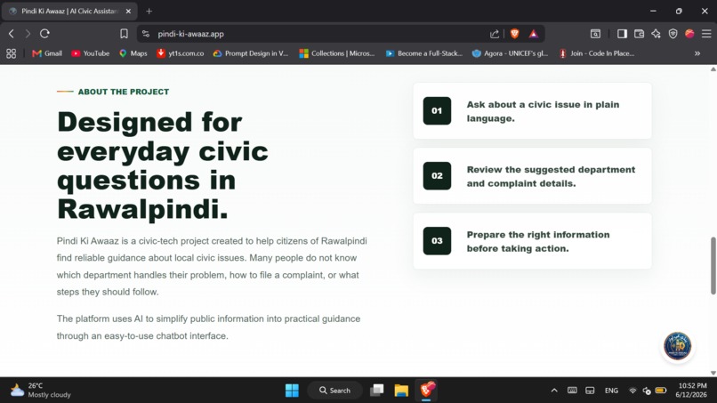Click the profile avatar in toolbar
This screenshot has height=403, width=717.
coord(689,34)
